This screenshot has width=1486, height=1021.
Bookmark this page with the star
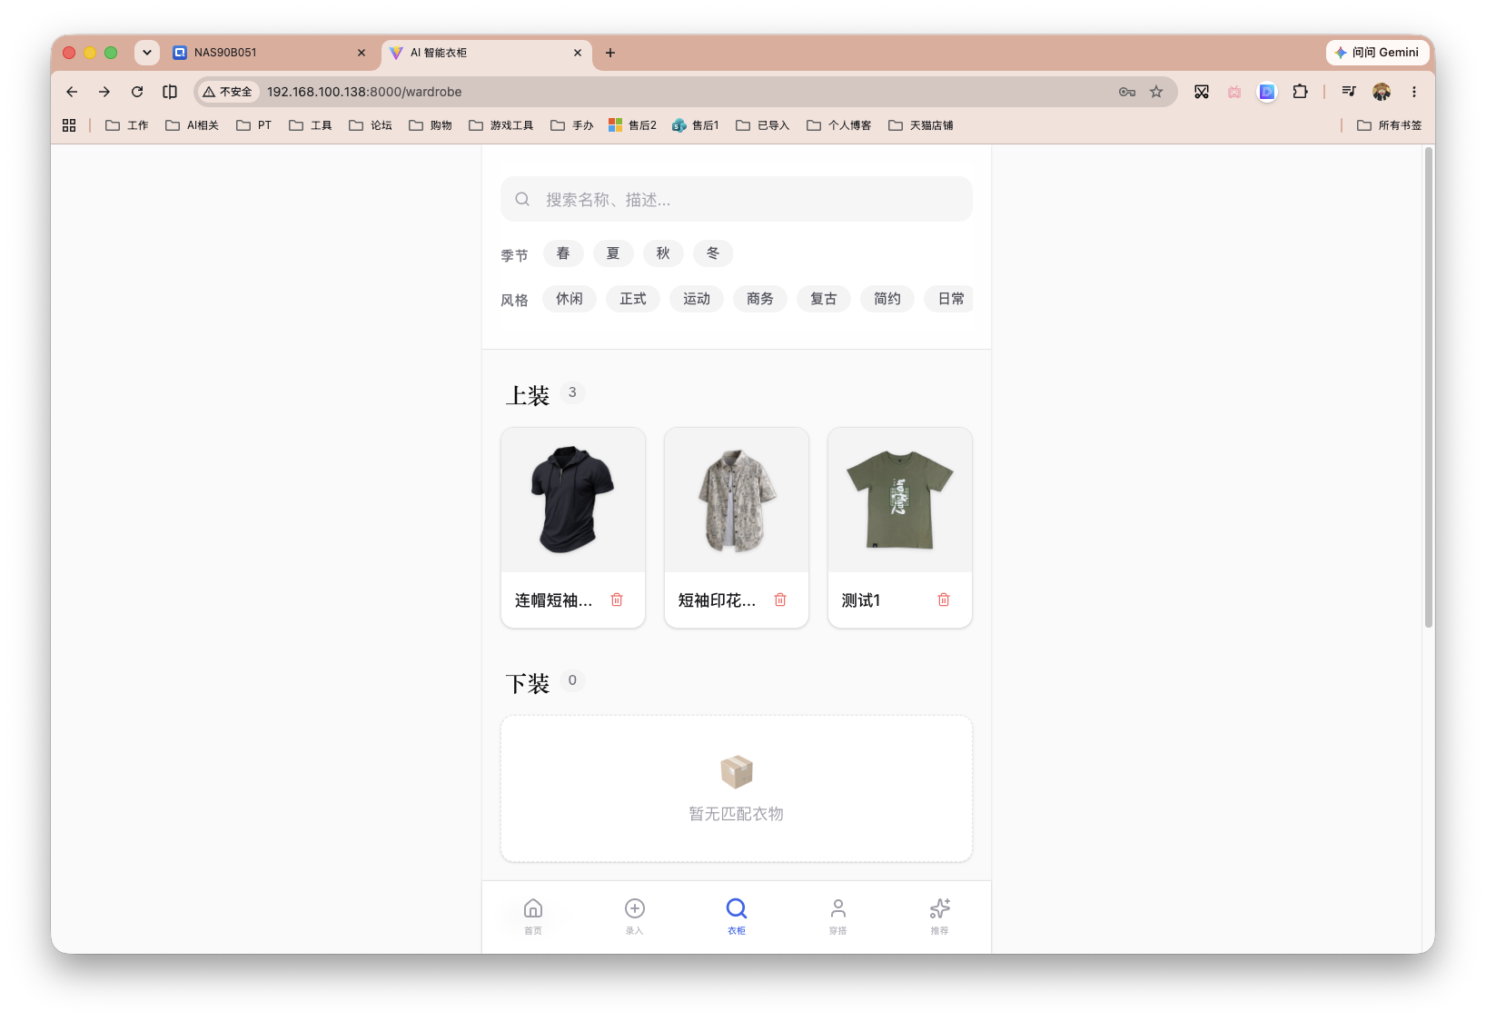[1156, 92]
